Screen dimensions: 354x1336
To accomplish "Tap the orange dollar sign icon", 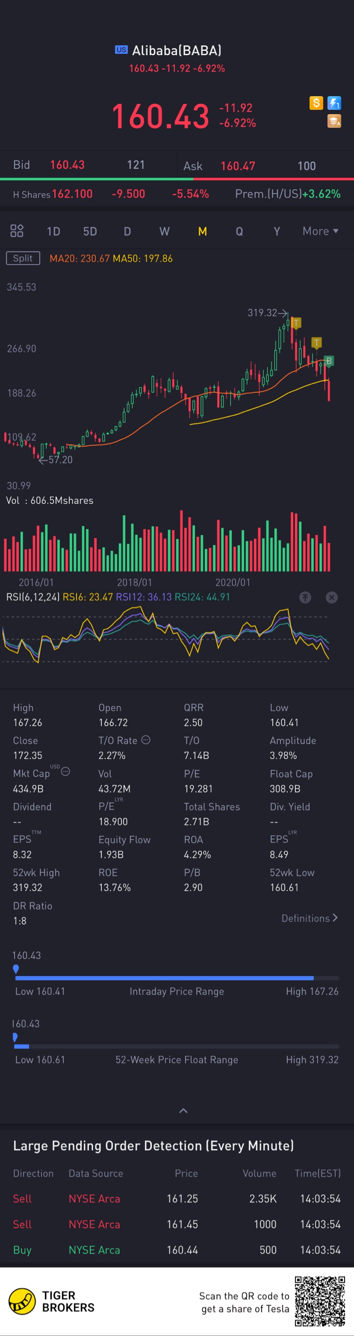I will (x=316, y=103).
